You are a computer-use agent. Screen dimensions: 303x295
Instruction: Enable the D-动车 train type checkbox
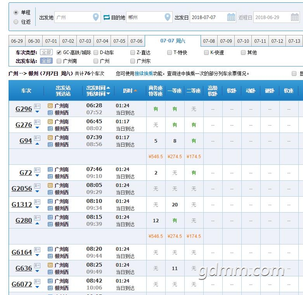[x=96, y=52]
